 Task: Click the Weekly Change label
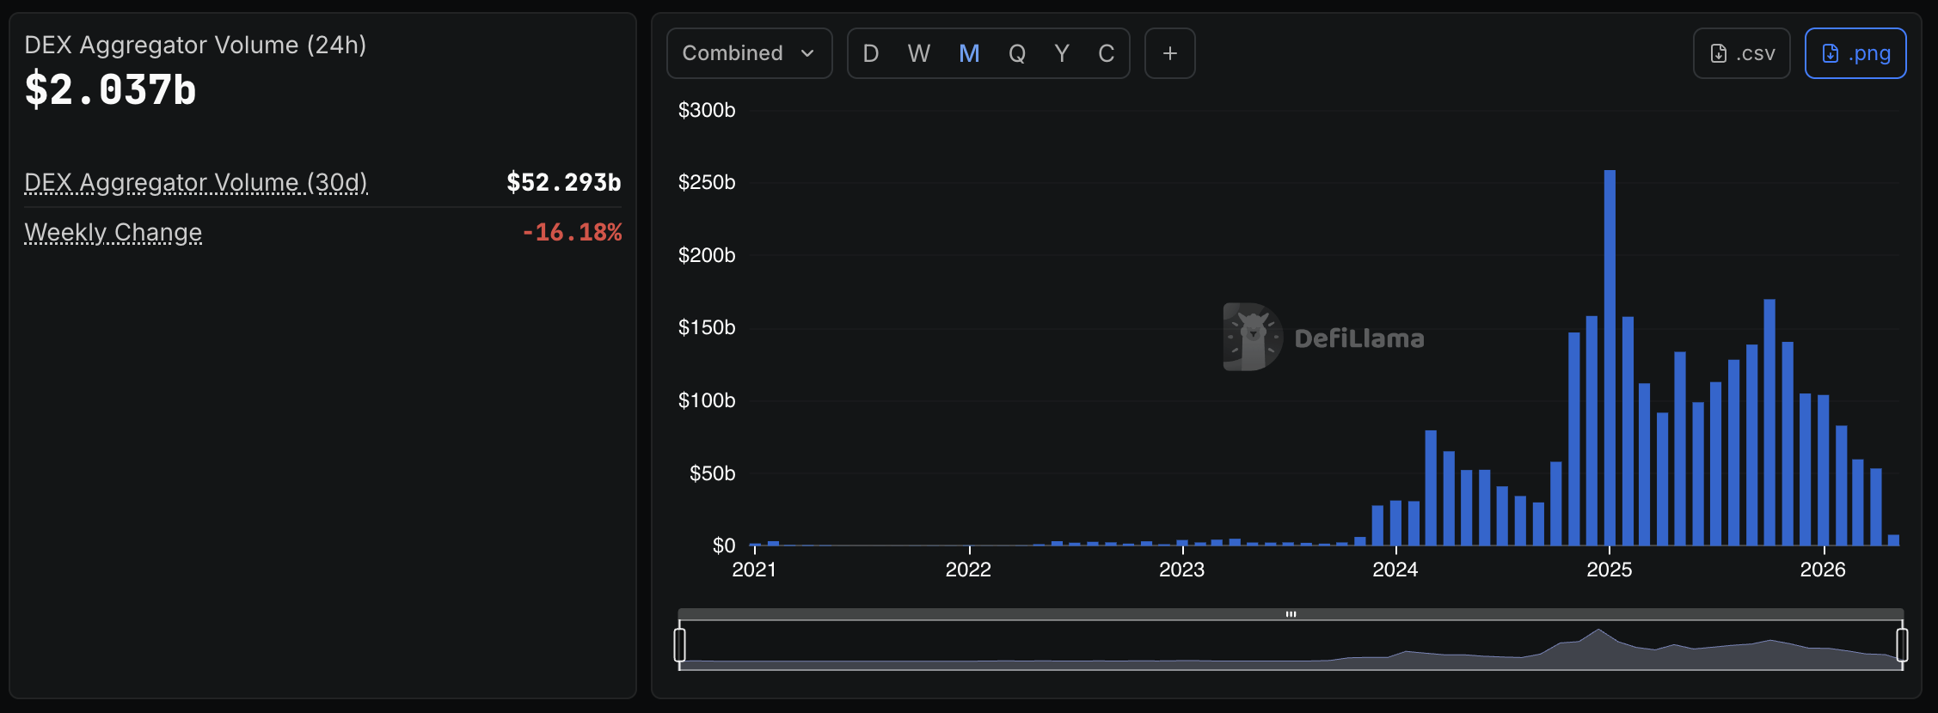click(113, 232)
